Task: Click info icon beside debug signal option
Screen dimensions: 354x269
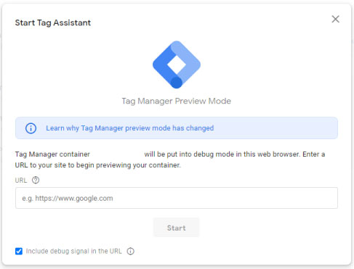Action: pyautogui.click(x=131, y=252)
